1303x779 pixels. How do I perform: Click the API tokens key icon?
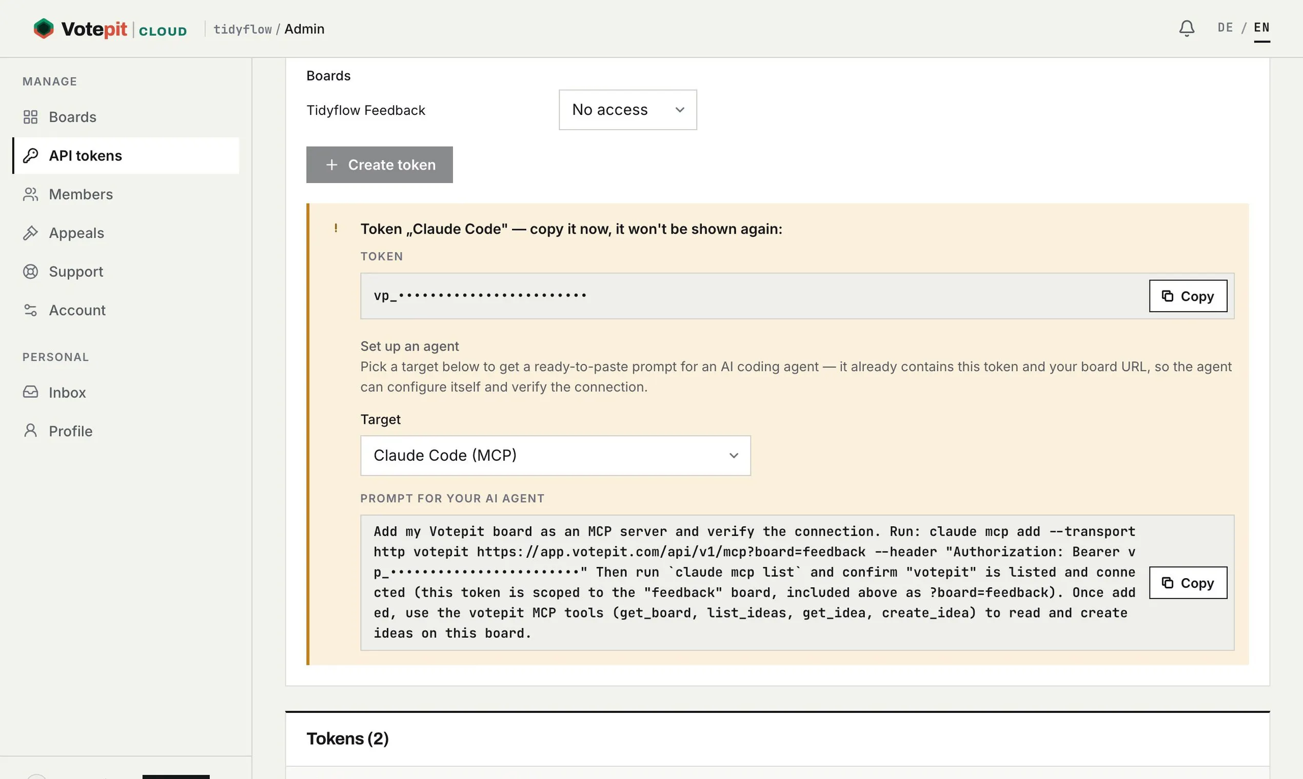click(30, 155)
